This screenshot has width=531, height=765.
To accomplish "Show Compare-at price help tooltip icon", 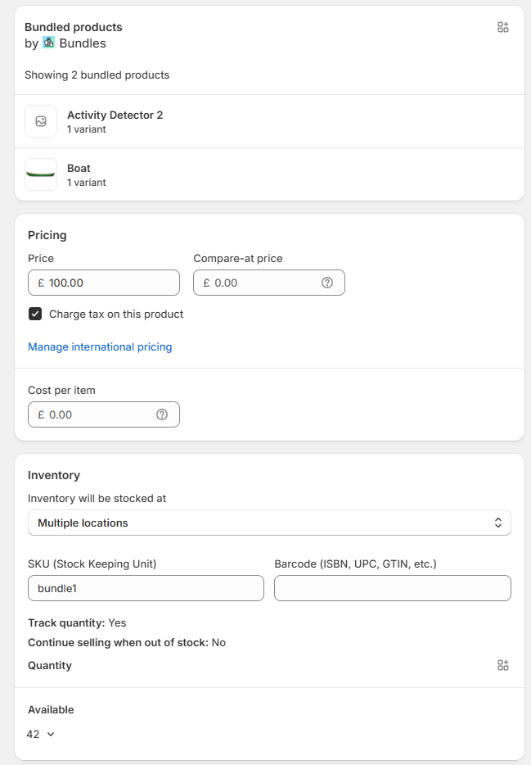I will click(327, 283).
